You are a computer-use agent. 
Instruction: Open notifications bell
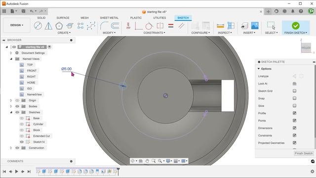(293, 11)
